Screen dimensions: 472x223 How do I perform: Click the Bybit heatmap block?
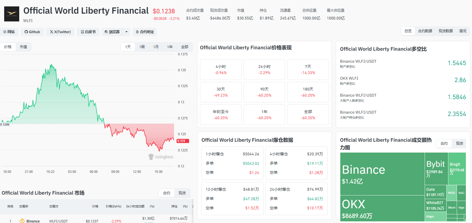click(x=436, y=169)
